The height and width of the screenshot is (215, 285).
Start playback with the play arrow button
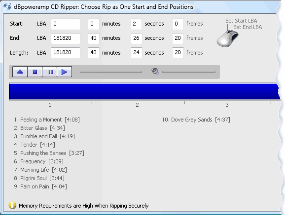coord(65,72)
